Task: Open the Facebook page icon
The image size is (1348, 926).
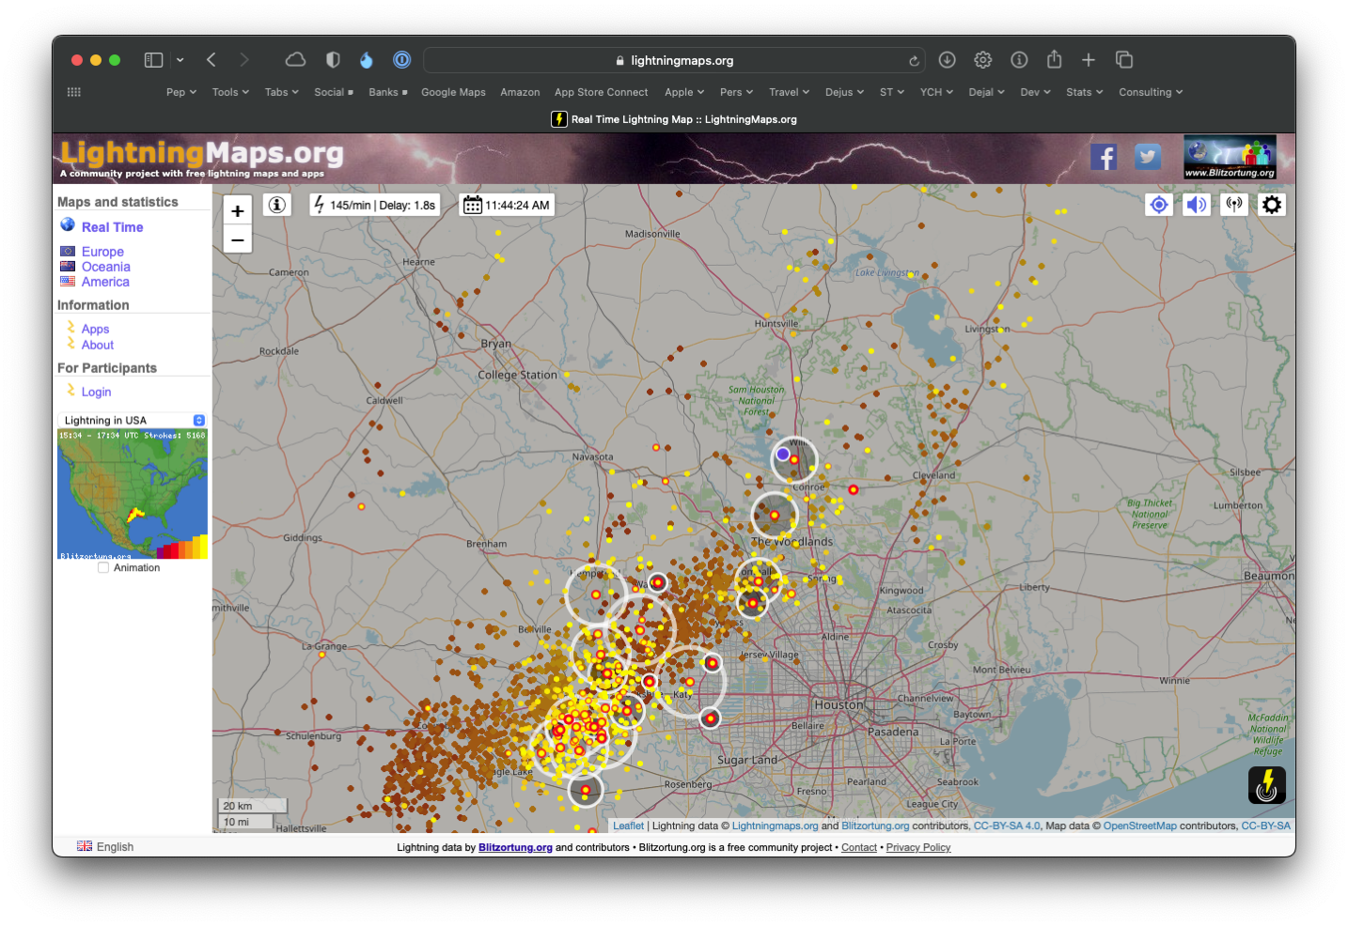Action: pyautogui.click(x=1104, y=158)
